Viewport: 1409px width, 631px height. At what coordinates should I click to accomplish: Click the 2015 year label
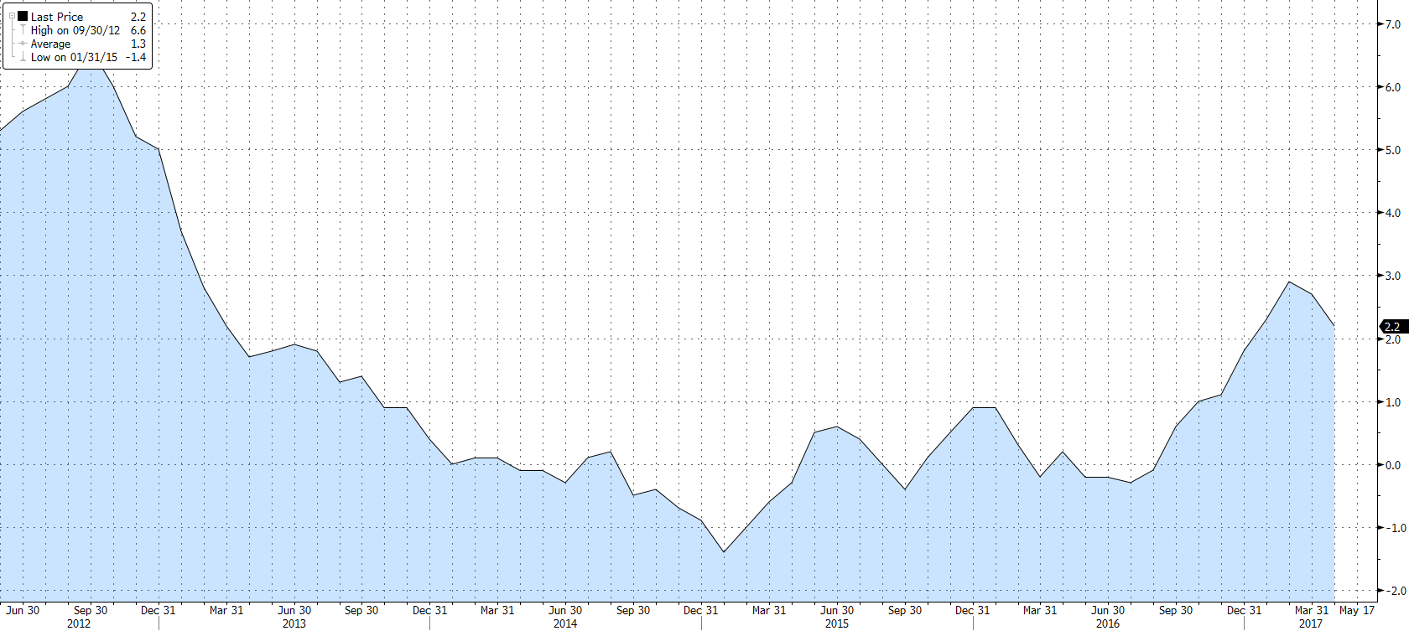click(x=837, y=623)
